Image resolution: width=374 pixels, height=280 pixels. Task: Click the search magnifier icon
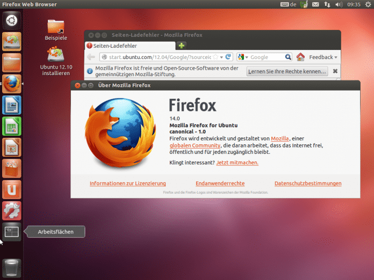coord(288,57)
